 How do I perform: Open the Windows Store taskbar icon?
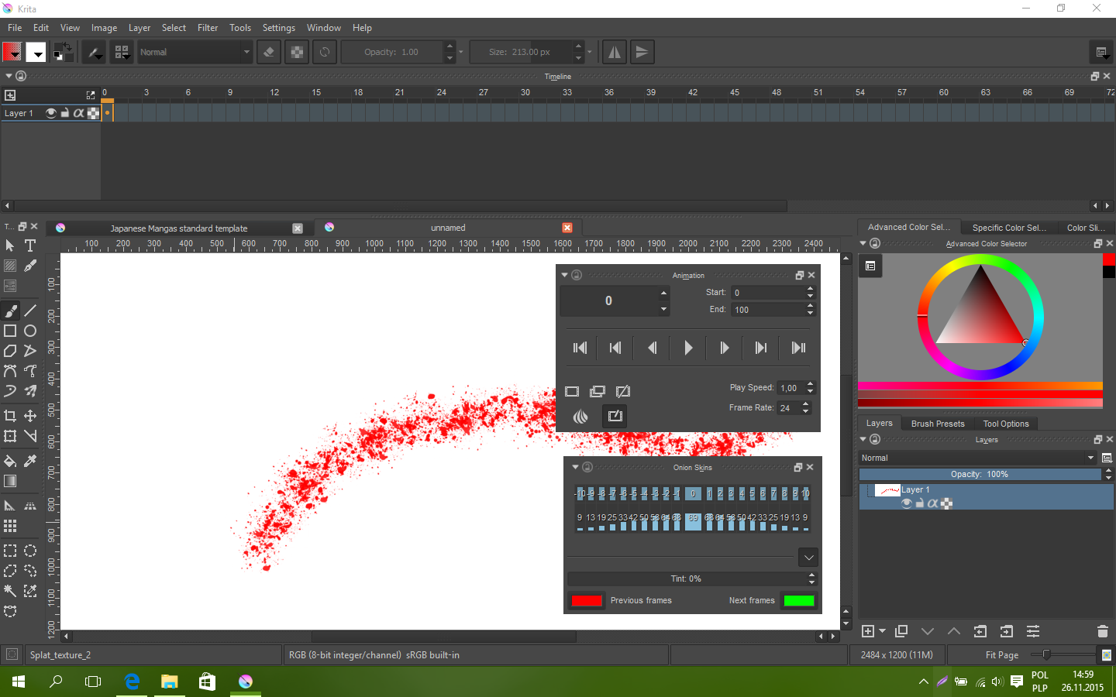pyautogui.click(x=207, y=682)
